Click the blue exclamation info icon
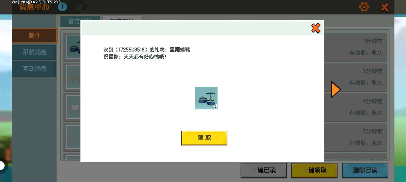 (x=62, y=7)
